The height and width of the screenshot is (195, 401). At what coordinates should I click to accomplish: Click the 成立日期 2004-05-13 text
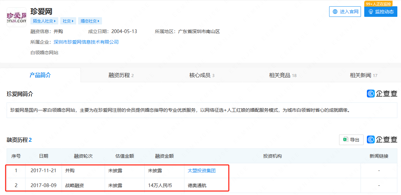(113, 31)
